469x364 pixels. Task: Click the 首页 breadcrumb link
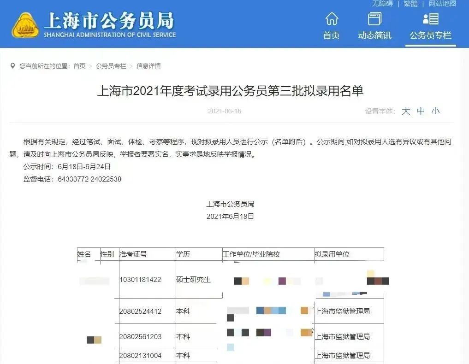pos(80,66)
